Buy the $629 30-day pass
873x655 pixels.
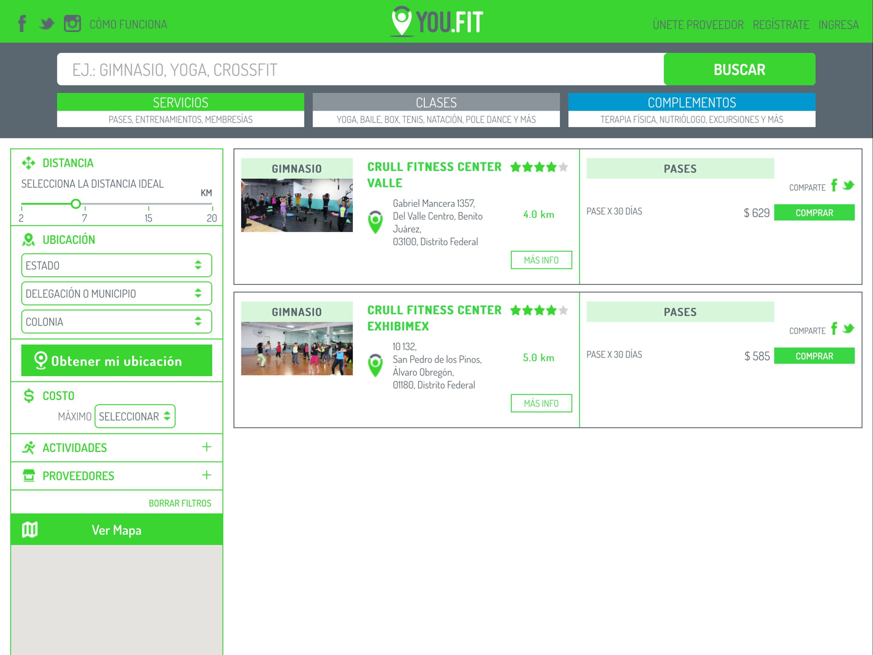[x=814, y=213]
